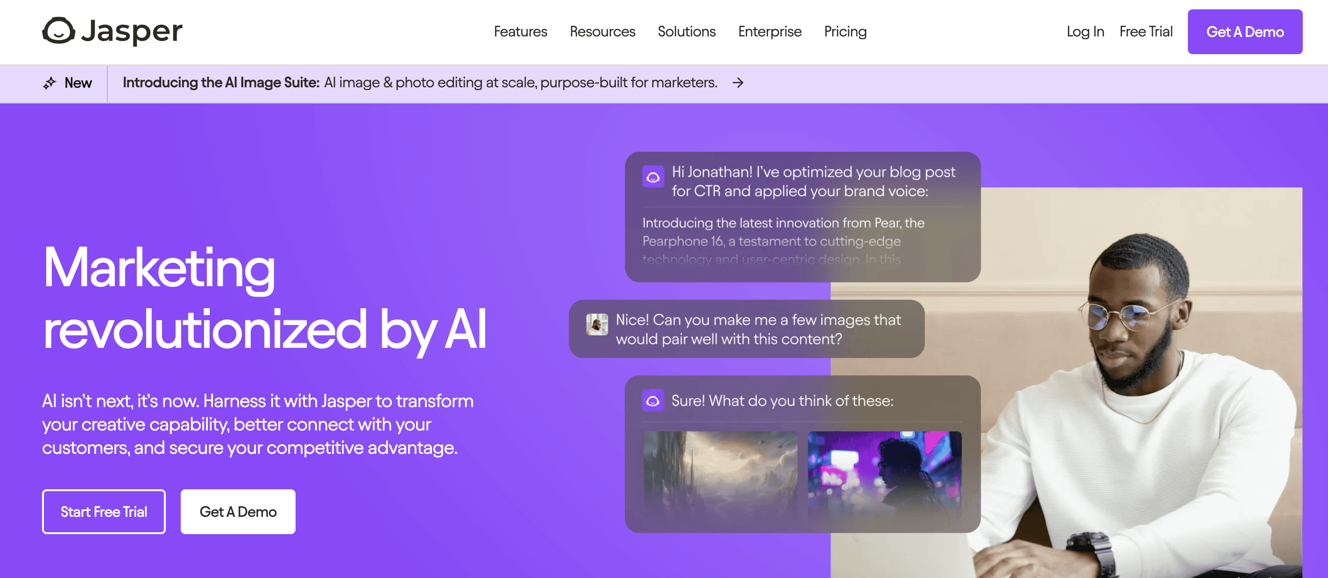Open the Solutions dropdown

687,31
